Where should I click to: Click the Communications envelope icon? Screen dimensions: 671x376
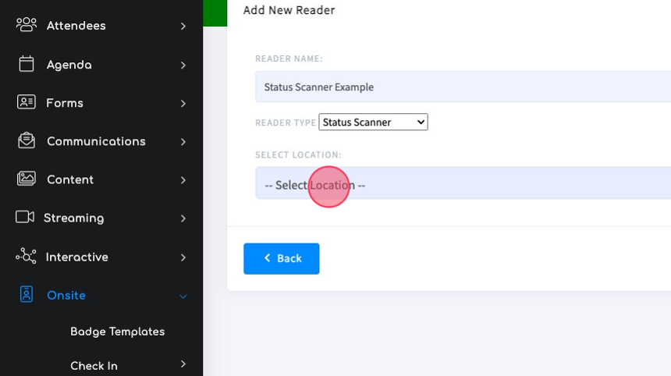(26, 140)
